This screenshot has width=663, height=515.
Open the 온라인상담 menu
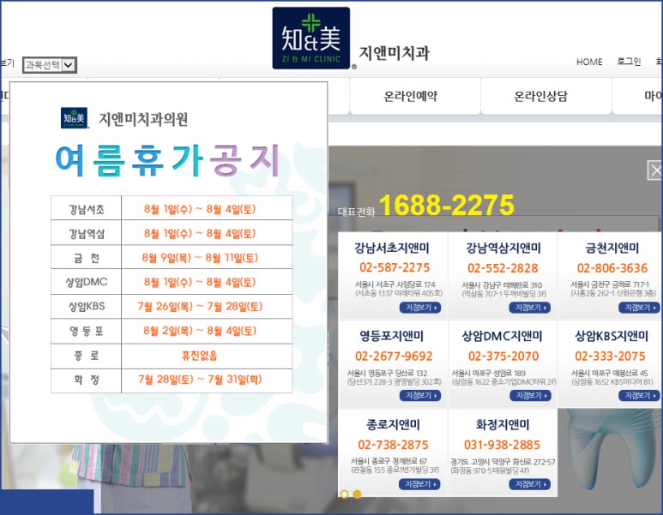point(540,96)
